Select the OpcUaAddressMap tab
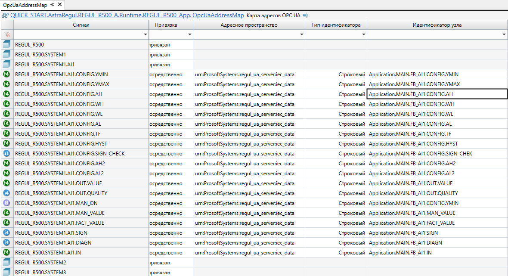Image resolution: width=508 pixels, height=276 pixels. point(25,5)
